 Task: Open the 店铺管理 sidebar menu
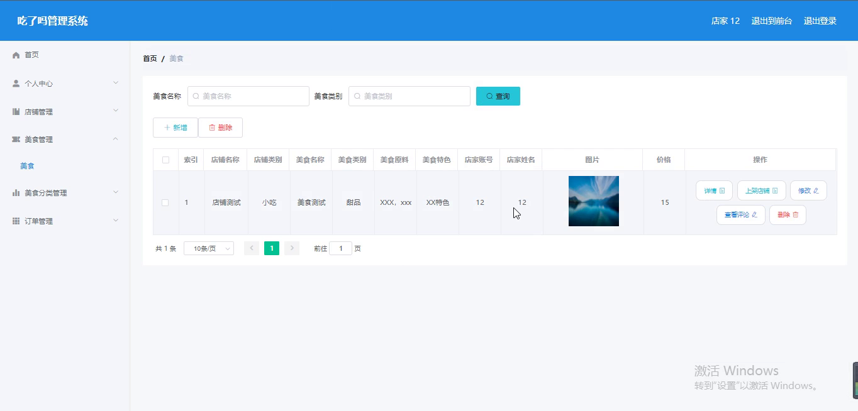point(65,112)
